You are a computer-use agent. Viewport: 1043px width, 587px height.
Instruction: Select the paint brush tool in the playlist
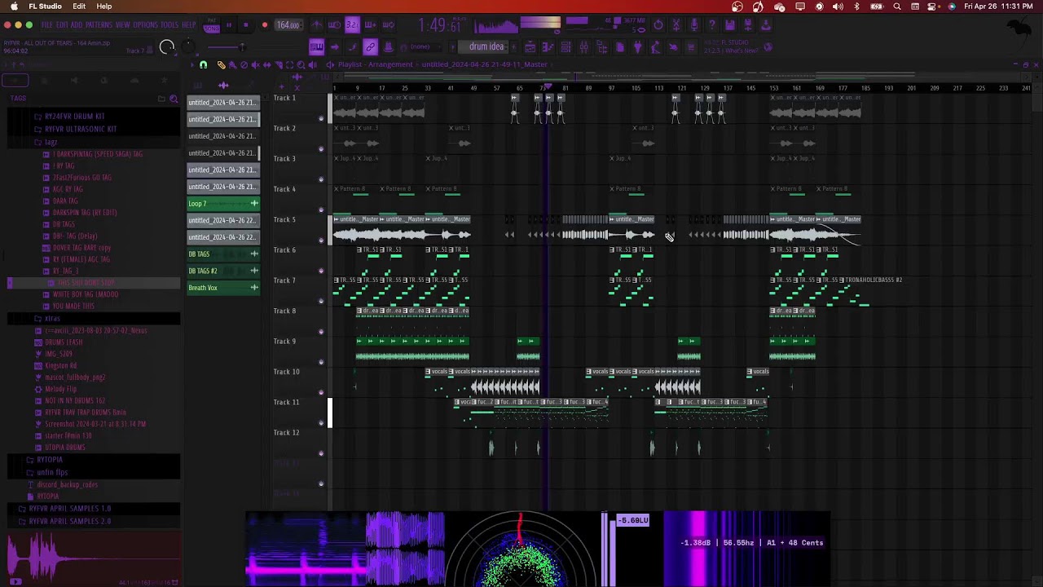tap(232, 64)
